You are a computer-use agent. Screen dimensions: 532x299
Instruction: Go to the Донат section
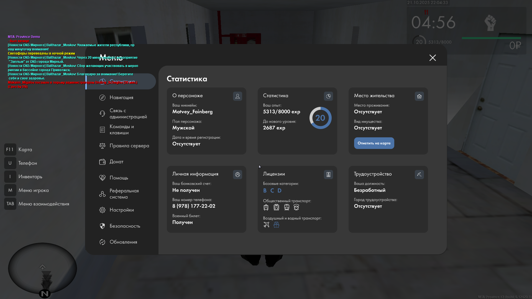(x=116, y=162)
